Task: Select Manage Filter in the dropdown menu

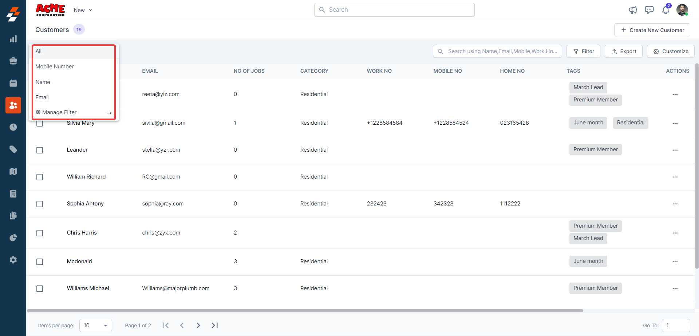Action: click(59, 112)
